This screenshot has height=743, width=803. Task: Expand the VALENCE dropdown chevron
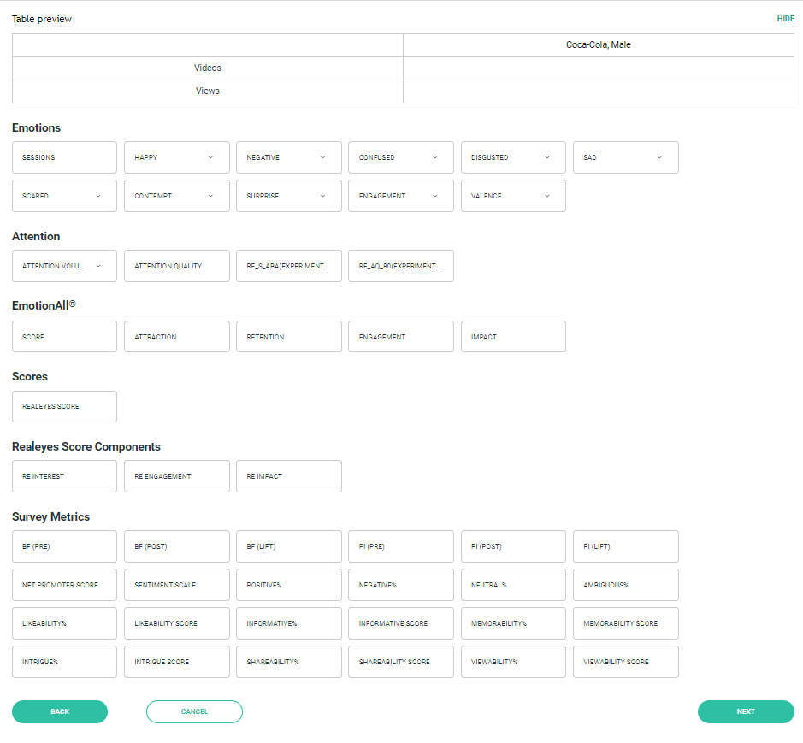(547, 196)
